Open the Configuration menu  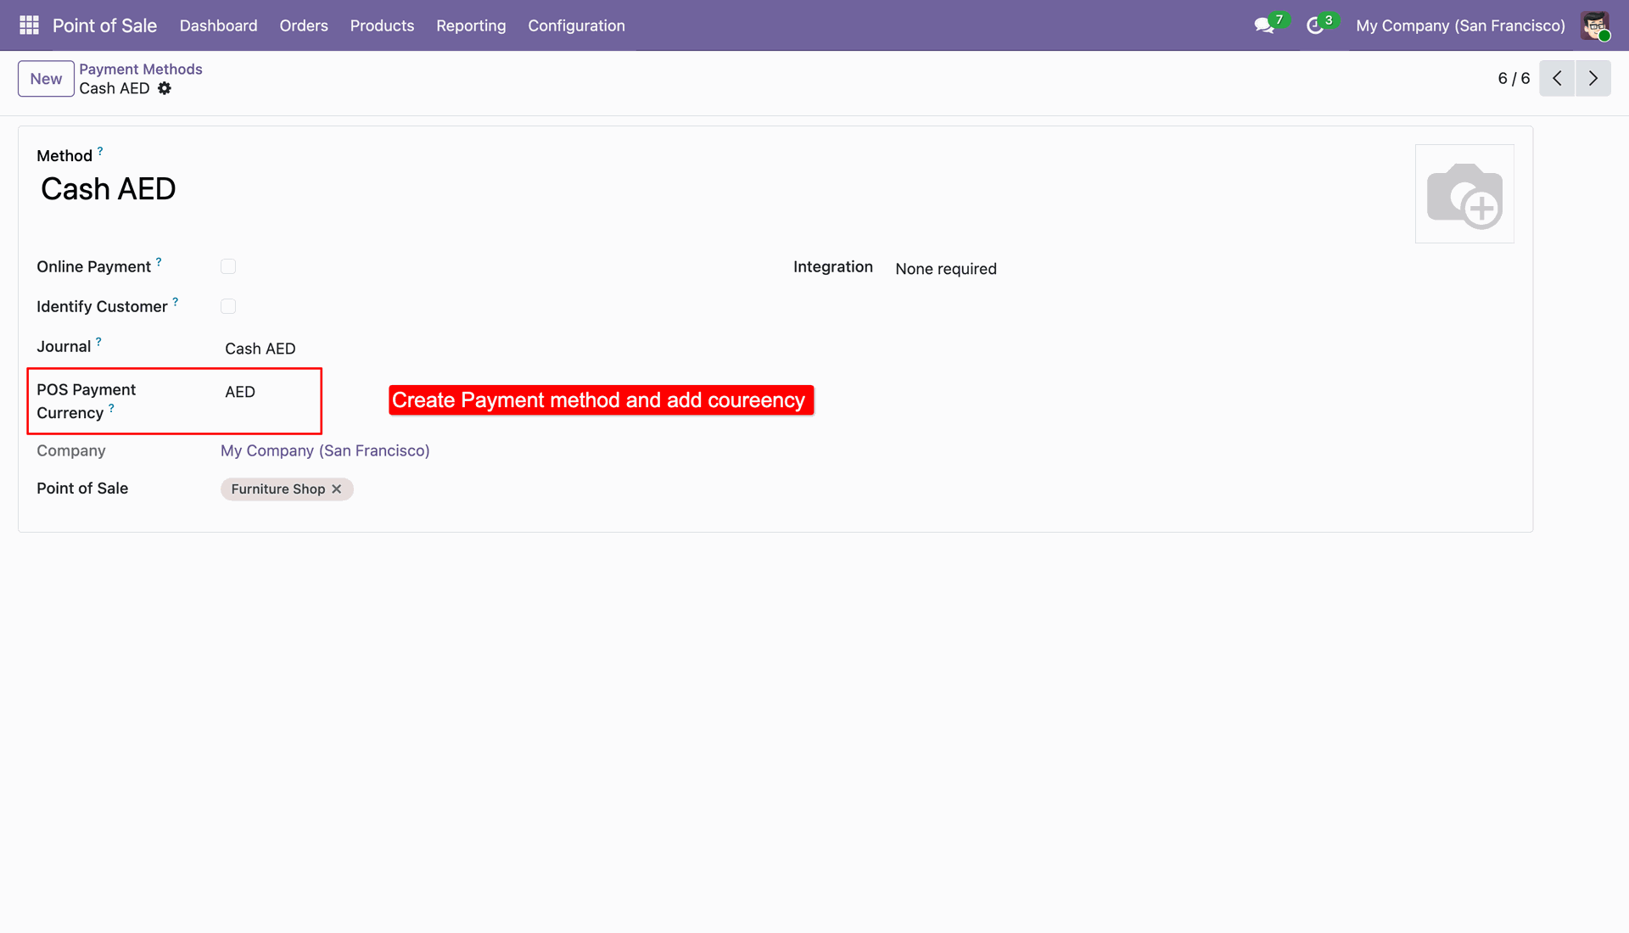coord(576,25)
